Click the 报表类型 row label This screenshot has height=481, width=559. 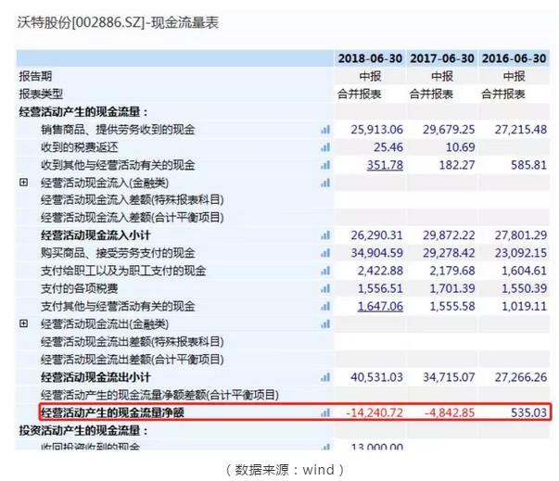[x=41, y=94]
